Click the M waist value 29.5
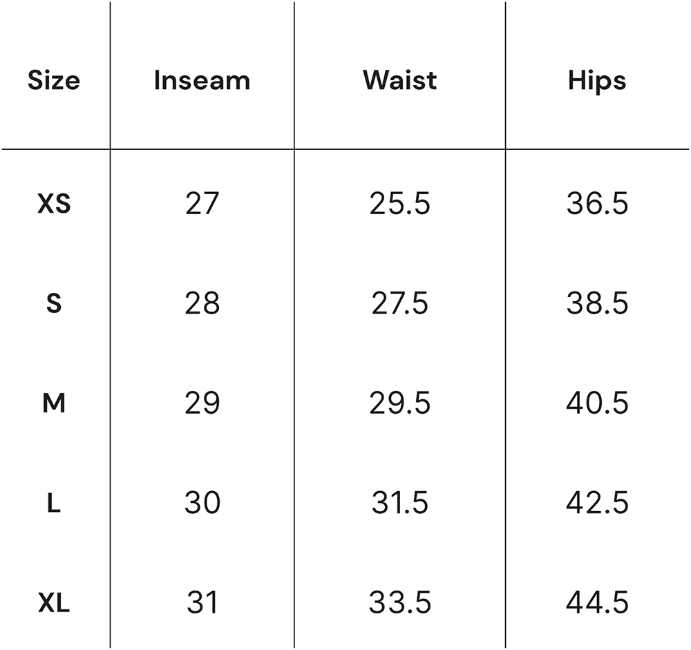 pos(399,403)
